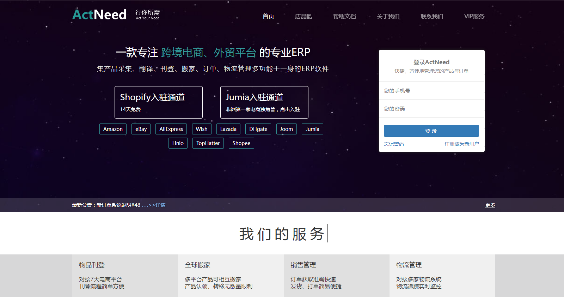Screen dimensions: 564x307
Task: Open the Jumia入驻通道 banner box
Action: pos(264,102)
